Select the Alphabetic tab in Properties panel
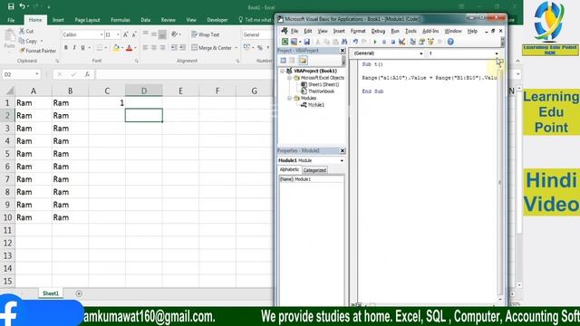 tap(289, 169)
